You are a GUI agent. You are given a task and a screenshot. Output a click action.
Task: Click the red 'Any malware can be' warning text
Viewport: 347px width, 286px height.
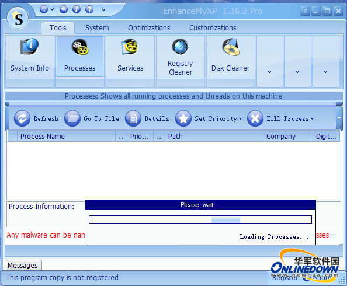46,235
